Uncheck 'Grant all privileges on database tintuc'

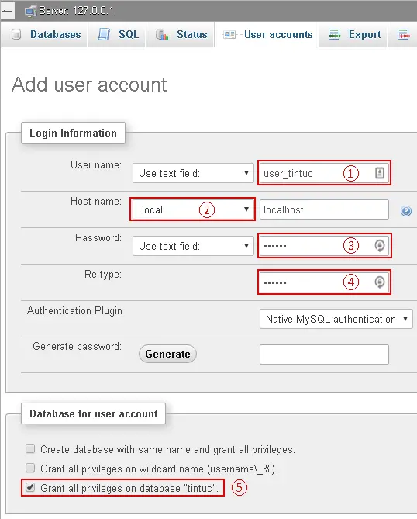[x=30, y=487]
